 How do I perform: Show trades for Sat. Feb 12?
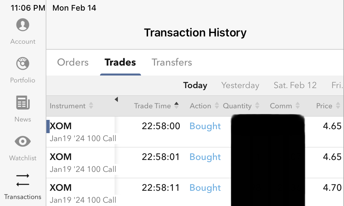(x=295, y=85)
